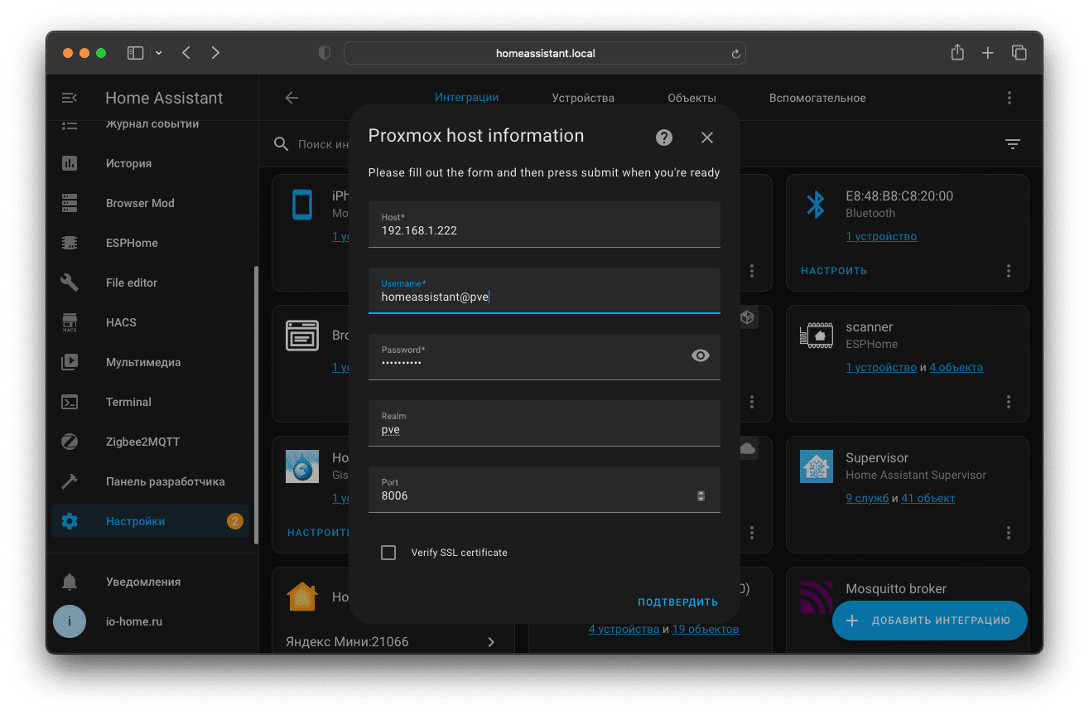The image size is (1089, 715).
Task: Switch to the Объекты tab
Action: click(x=691, y=98)
